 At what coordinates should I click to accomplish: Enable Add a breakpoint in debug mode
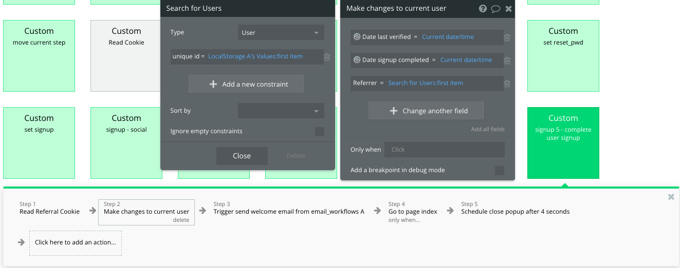(x=499, y=171)
